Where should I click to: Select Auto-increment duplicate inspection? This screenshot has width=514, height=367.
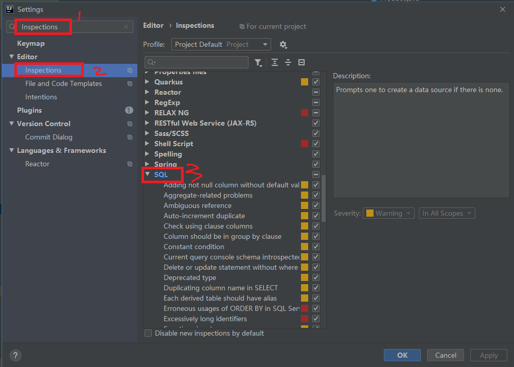[x=204, y=216]
